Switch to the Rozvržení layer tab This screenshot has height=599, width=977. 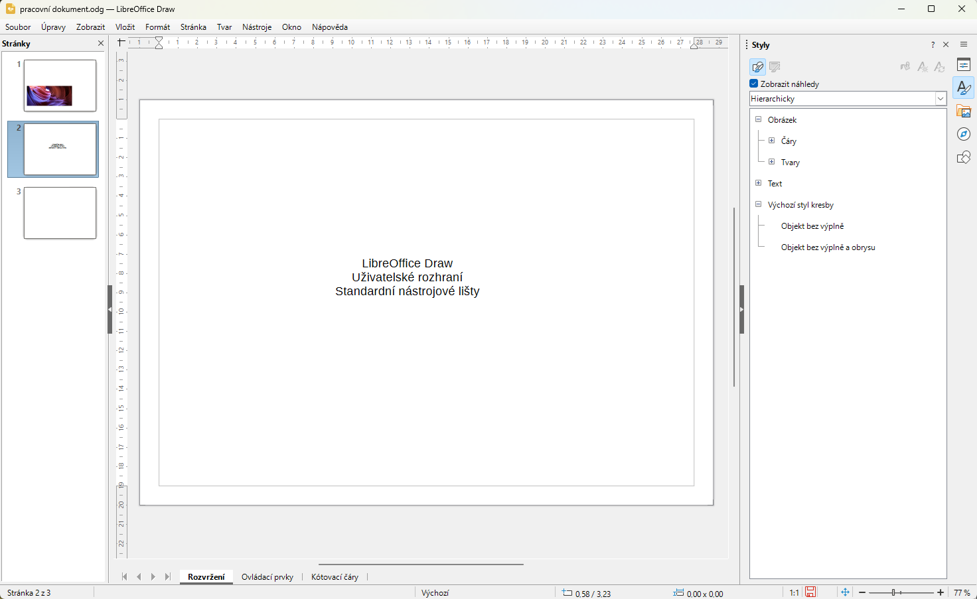tap(206, 577)
